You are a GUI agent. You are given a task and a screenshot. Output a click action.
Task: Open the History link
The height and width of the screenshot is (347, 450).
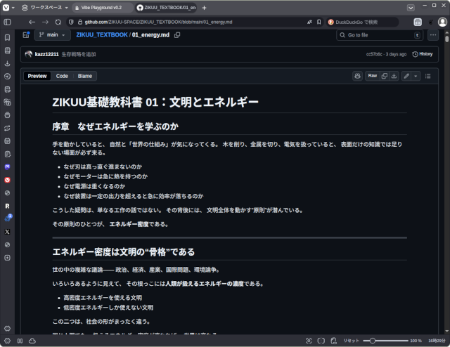coord(423,54)
